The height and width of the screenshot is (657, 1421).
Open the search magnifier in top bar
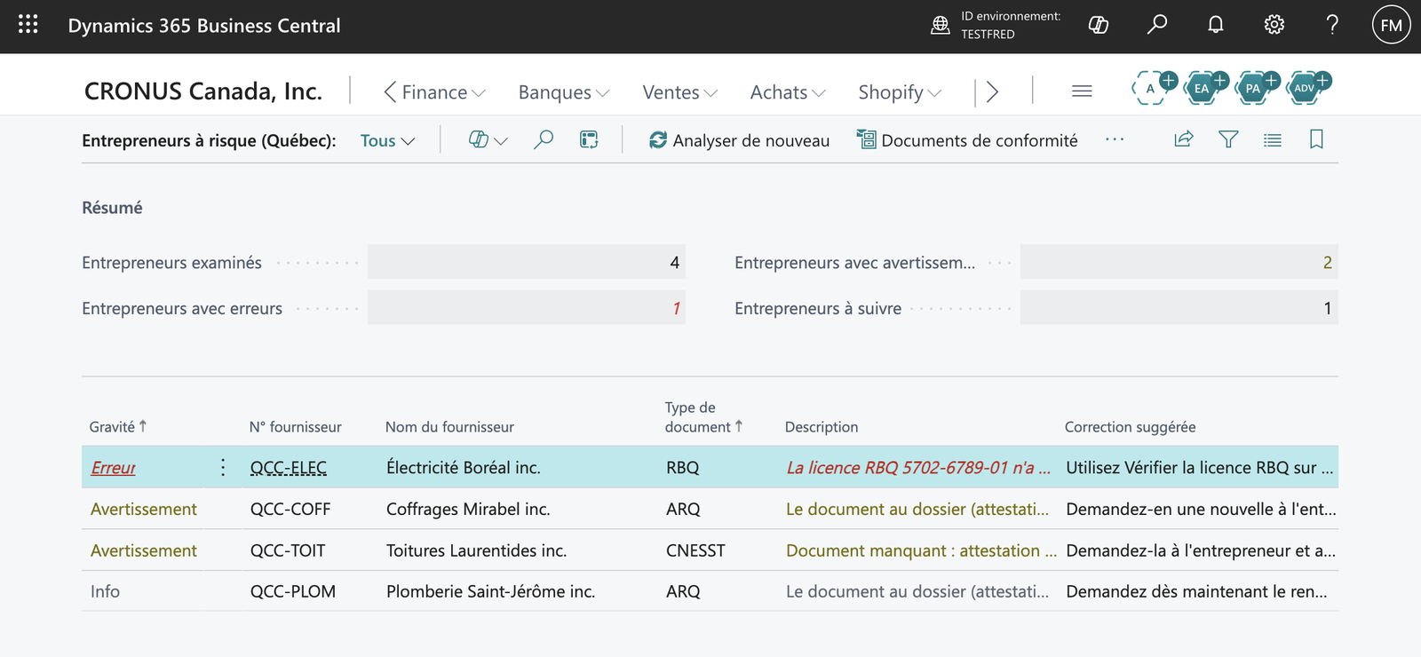1157,25
